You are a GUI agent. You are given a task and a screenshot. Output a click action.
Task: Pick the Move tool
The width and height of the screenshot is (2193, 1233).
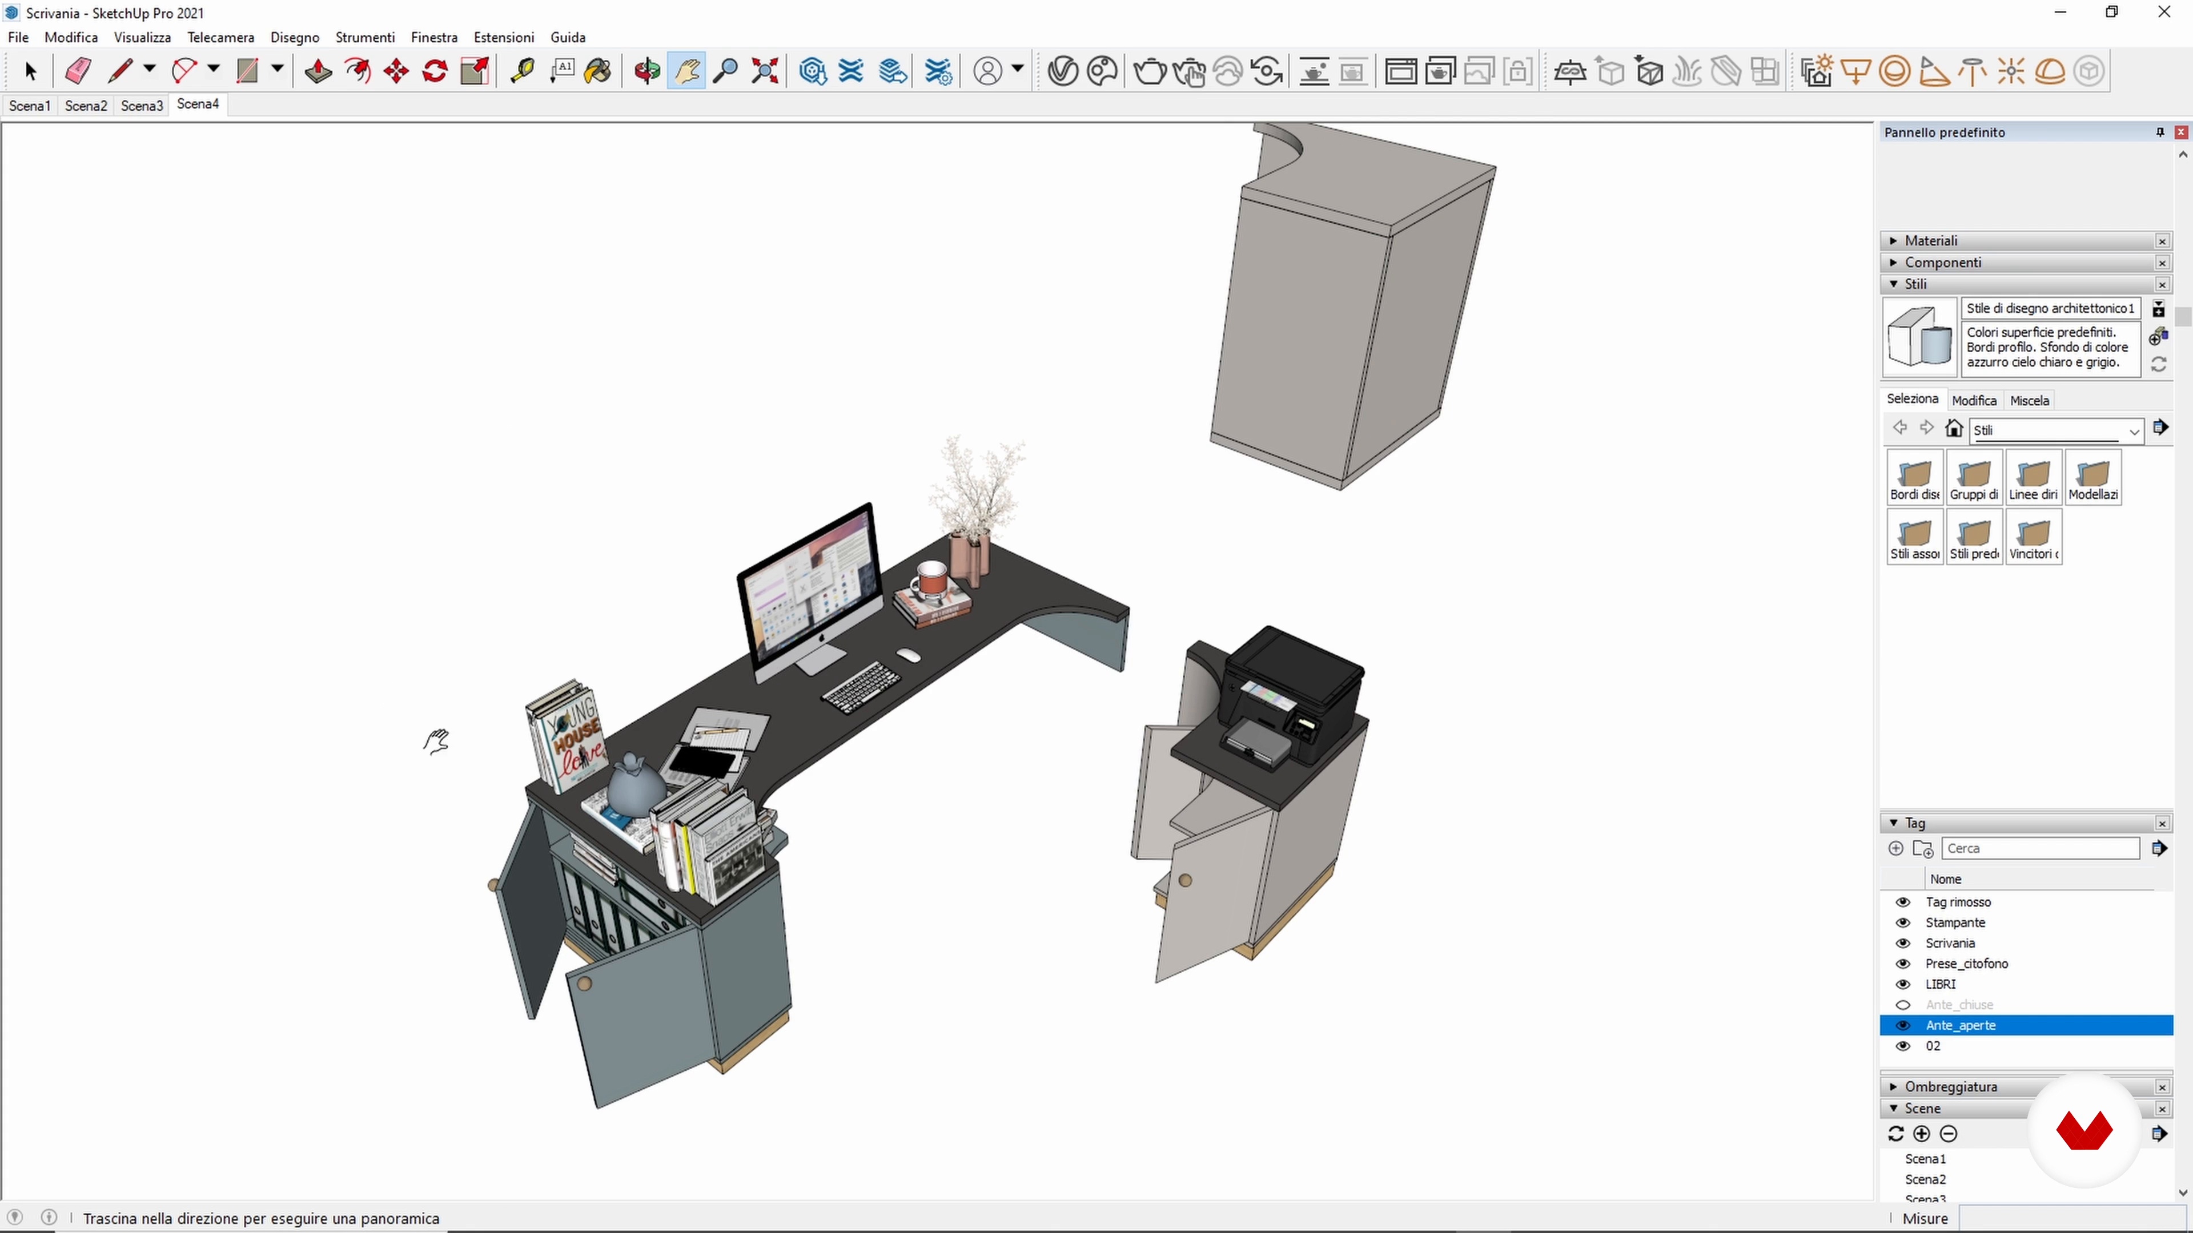pyautogui.click(x=397, y=71)
